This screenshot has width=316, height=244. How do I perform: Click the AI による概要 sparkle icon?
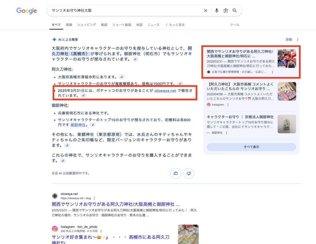tap(54, 39)
